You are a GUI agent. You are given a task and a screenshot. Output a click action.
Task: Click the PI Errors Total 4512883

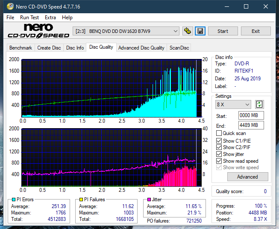click(x=57, y=219)
